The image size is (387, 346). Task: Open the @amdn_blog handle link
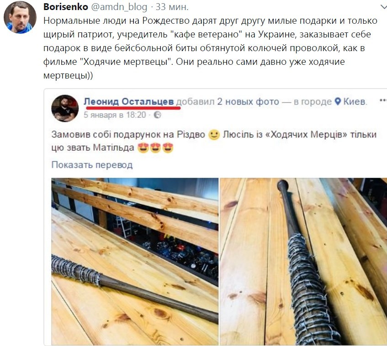pos(119,7)
